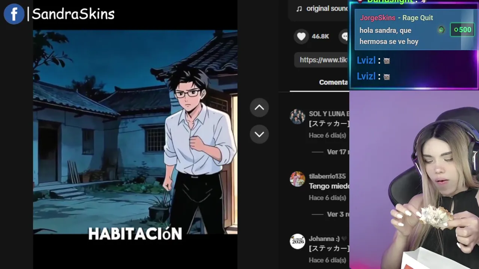The height and width of the screenshot is (269, 479).
Task: Open comments via speech bubble icon
Action: pyautogui.click(x=344, y=36)
